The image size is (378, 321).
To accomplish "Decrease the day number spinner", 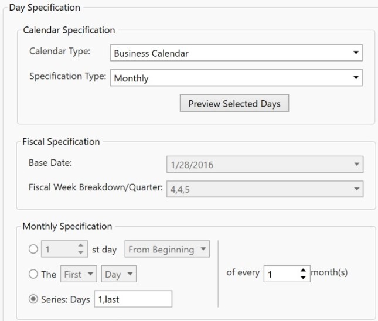I will click(x=81, y=252).
